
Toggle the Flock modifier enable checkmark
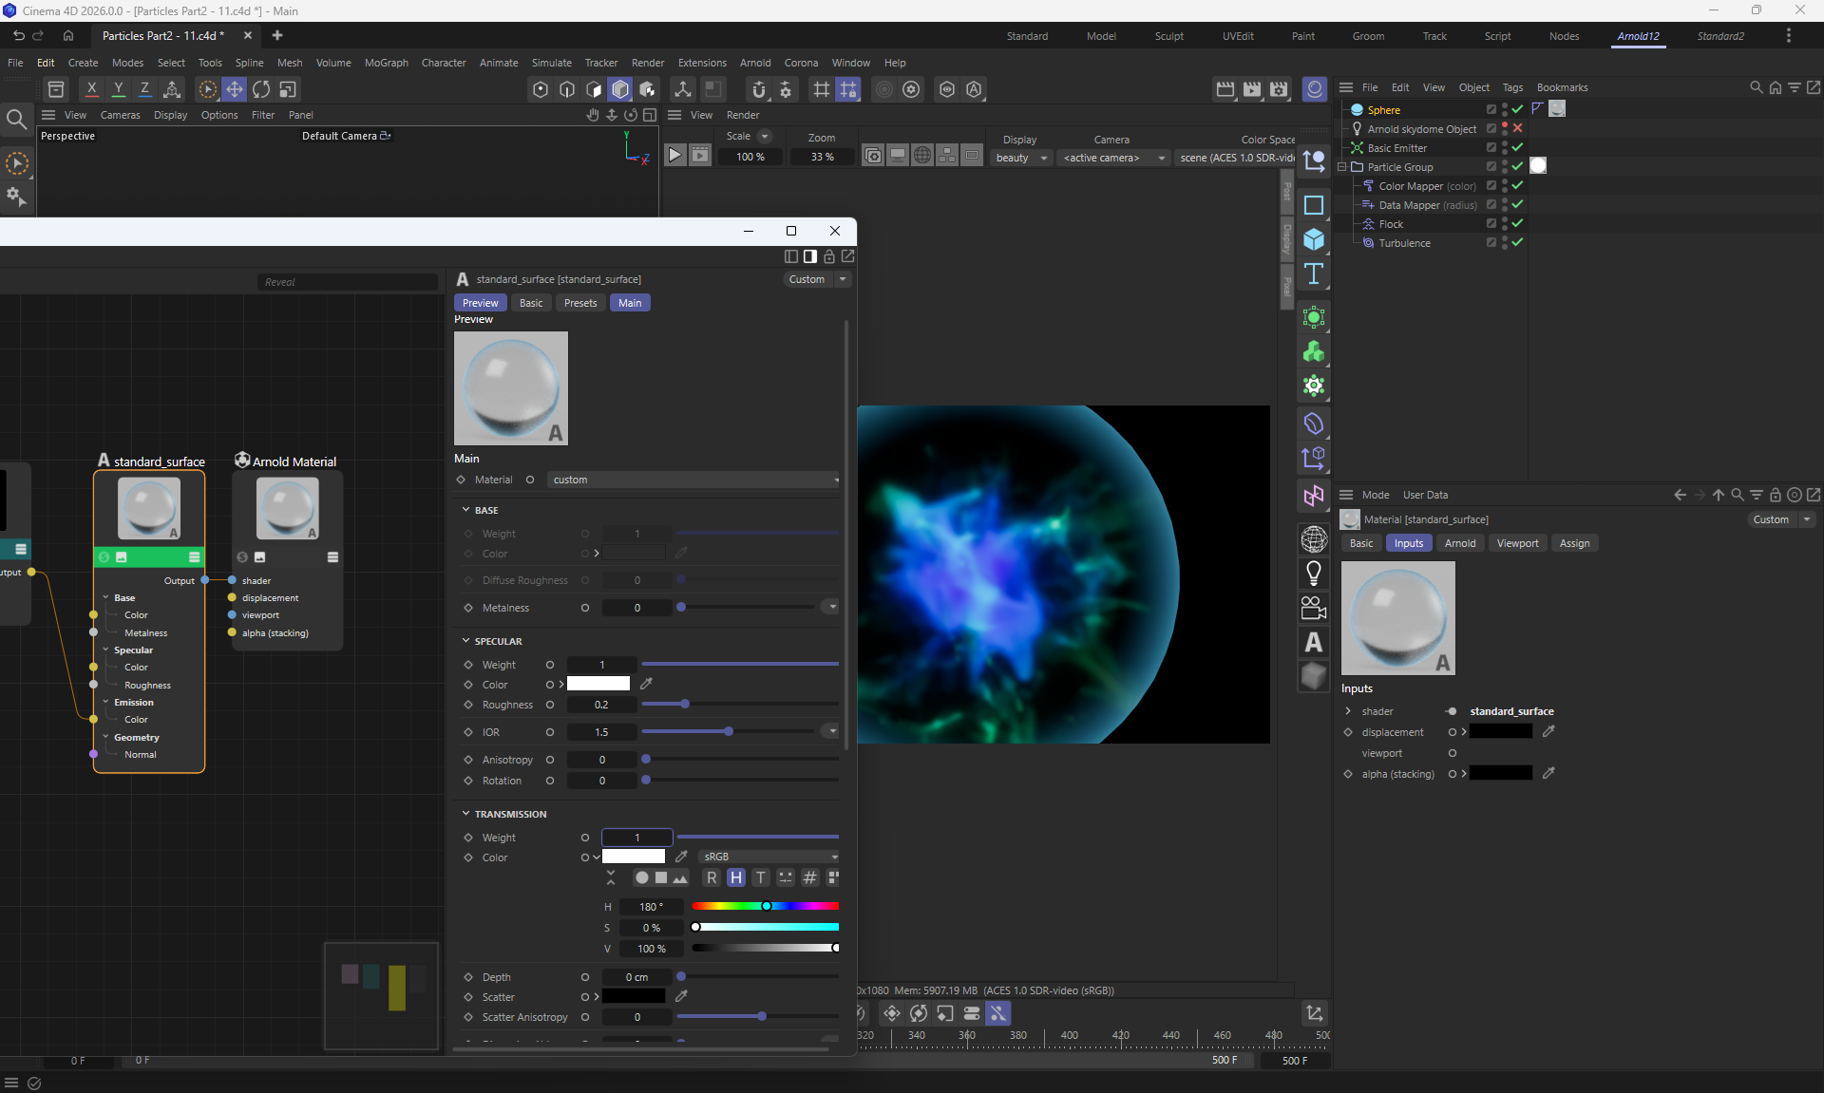(1517, 223)
